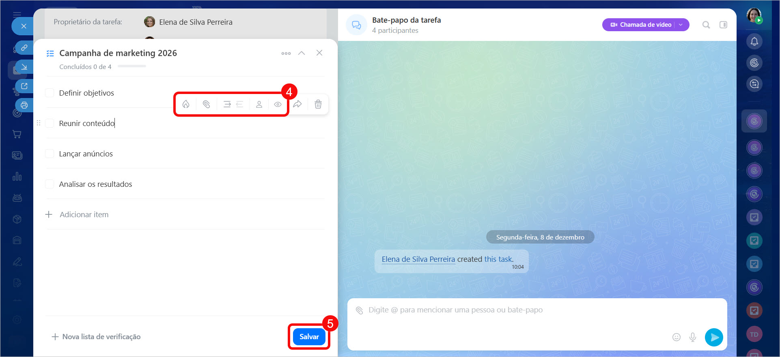The image size is (780, 357).
Task: Assign a person using the user icon
Action: [259, 105]
